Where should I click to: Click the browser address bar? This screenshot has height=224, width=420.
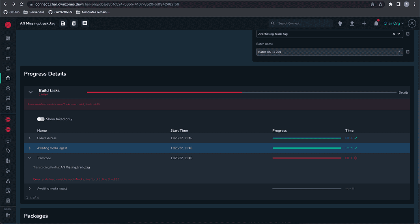point(198,4)
